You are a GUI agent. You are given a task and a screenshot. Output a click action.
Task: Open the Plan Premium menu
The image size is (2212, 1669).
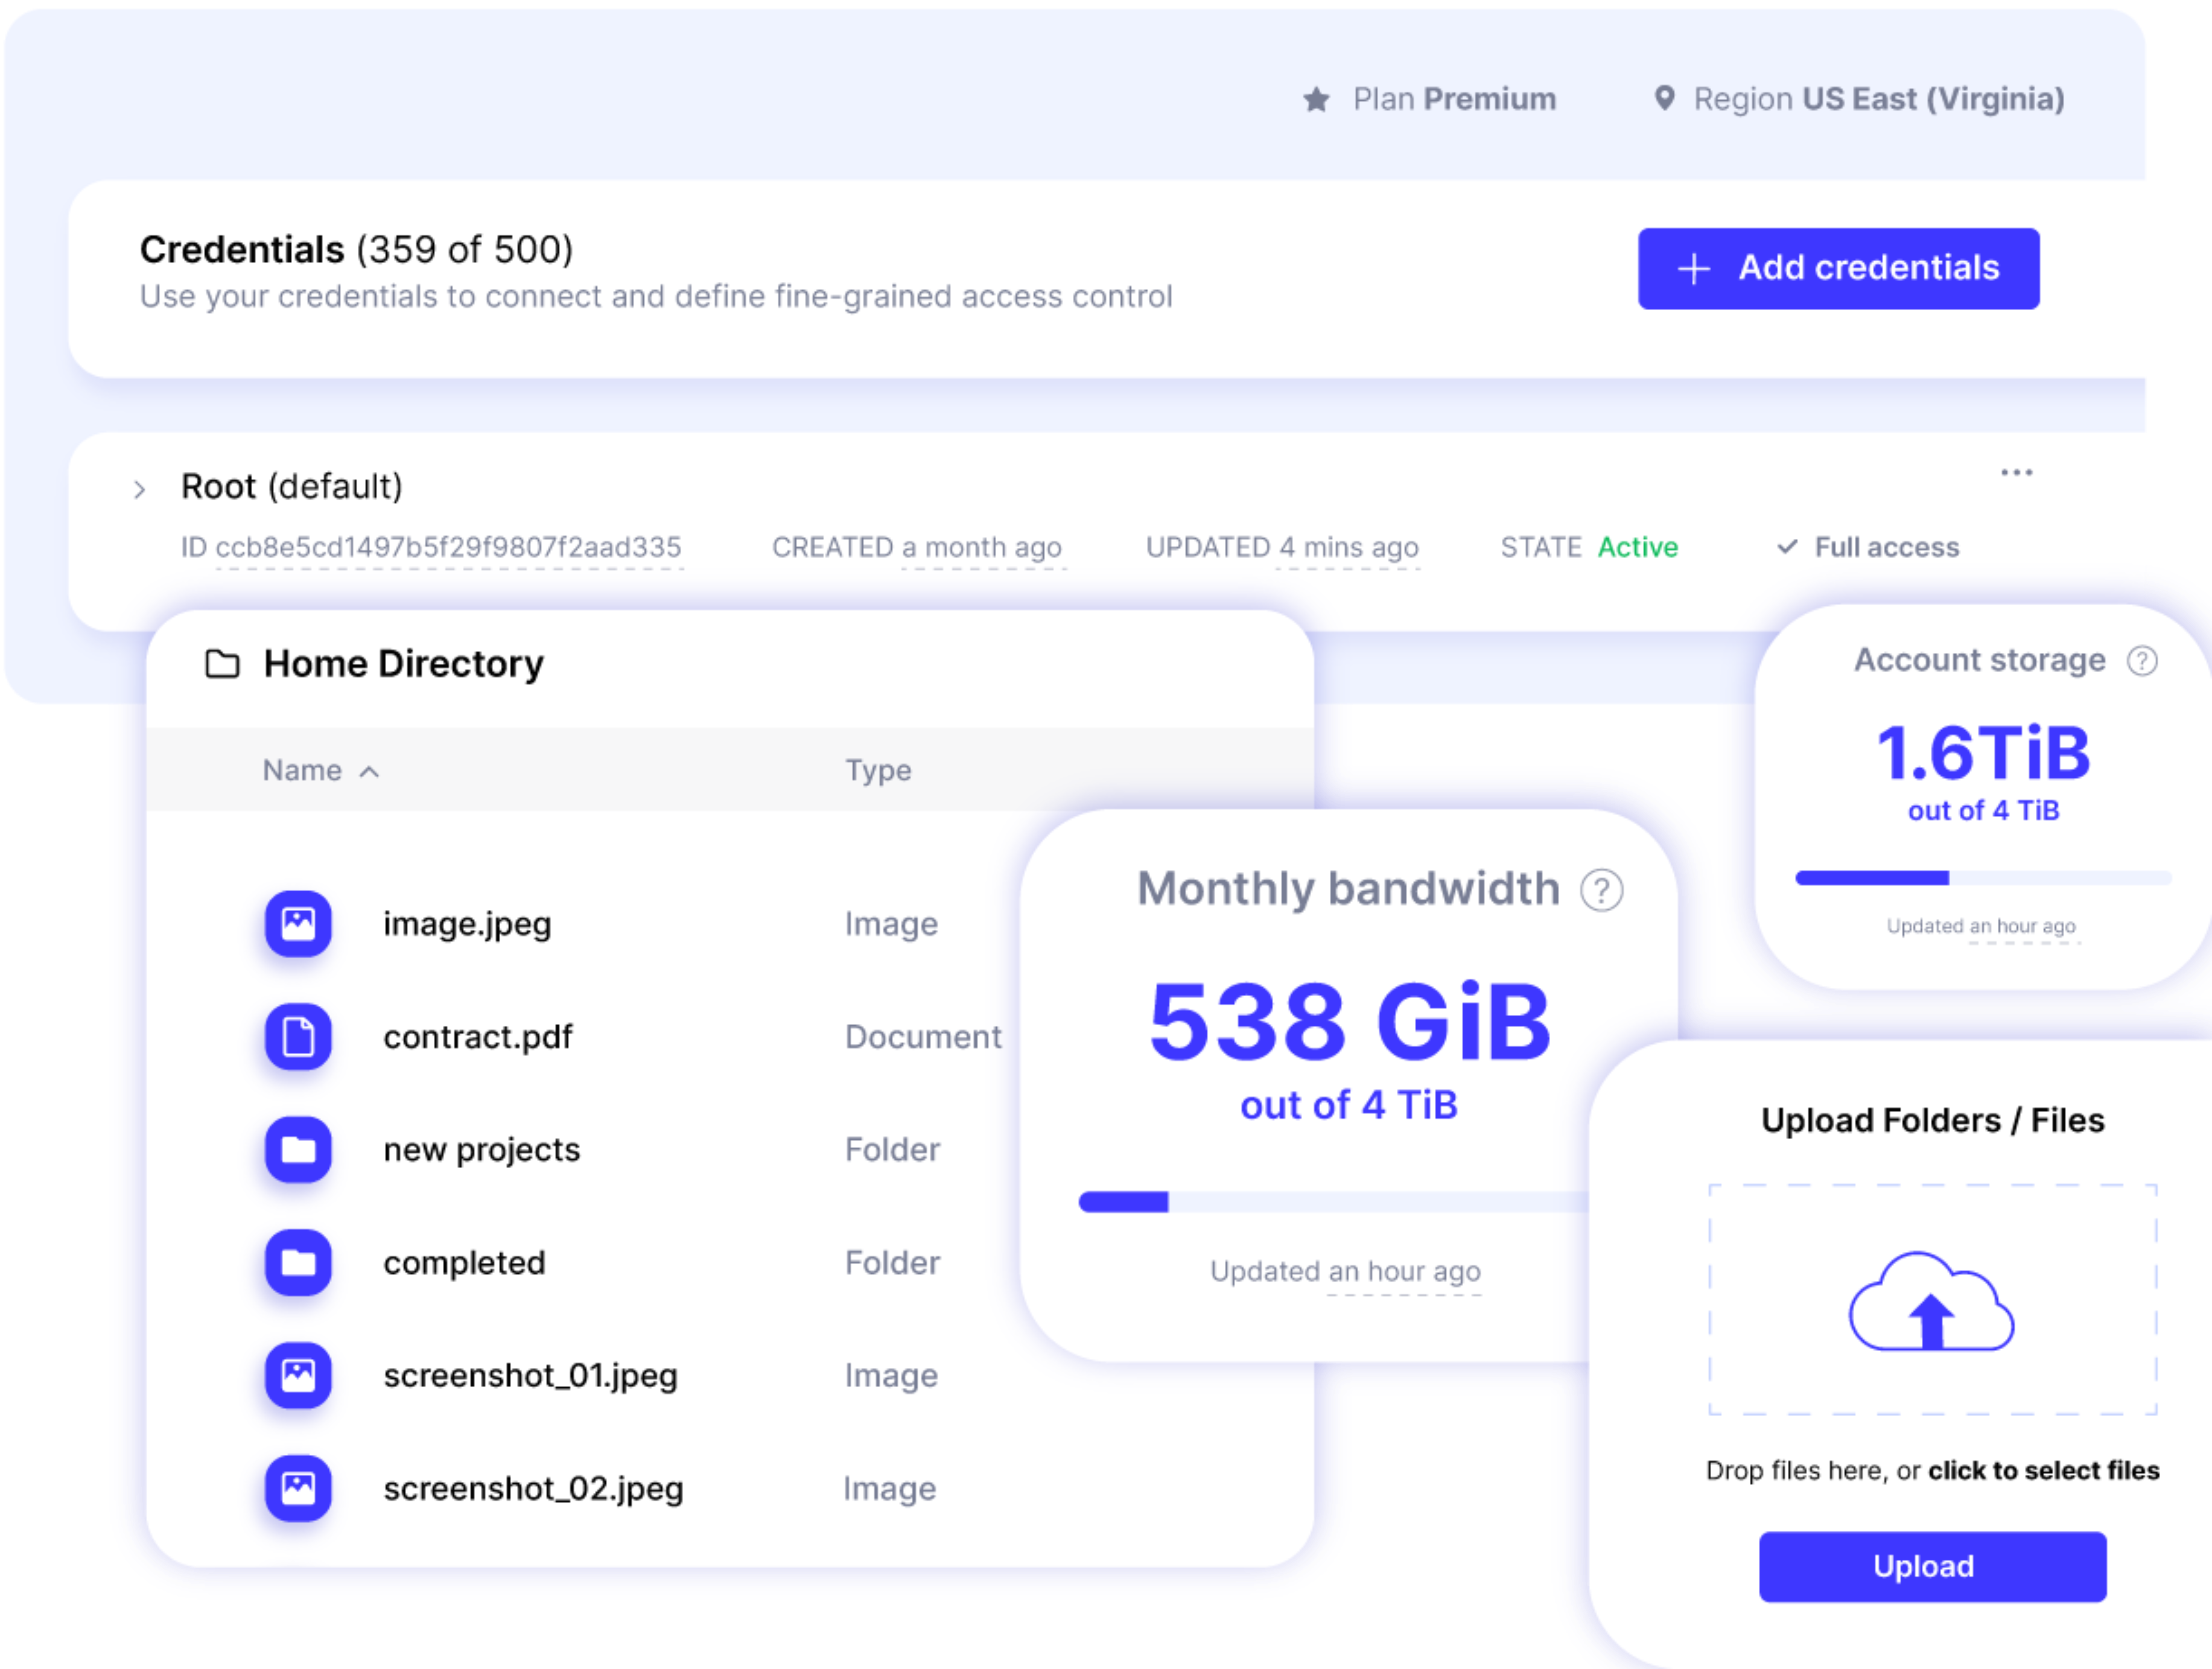(1455, 98)
